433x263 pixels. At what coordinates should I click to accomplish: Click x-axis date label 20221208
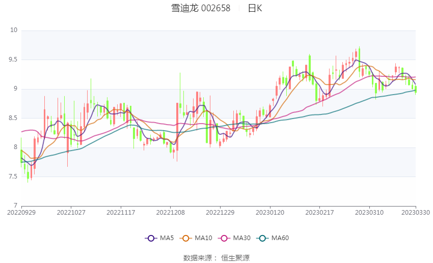(x=170, y=213)
